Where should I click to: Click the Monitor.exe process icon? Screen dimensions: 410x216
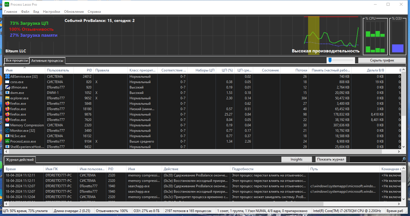[7, 131]
